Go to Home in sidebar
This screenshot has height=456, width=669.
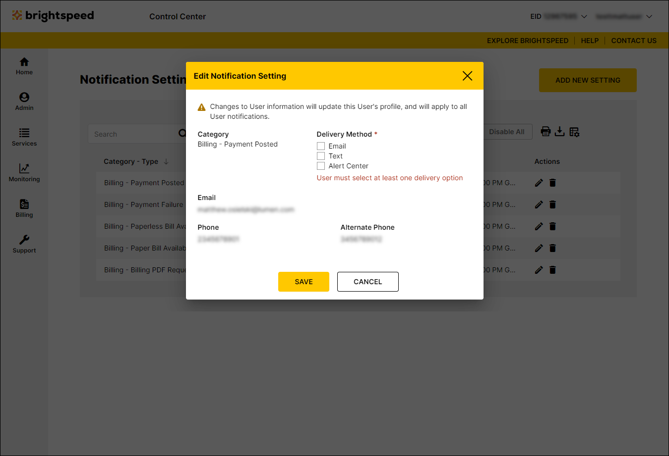(x=24, y=66)
